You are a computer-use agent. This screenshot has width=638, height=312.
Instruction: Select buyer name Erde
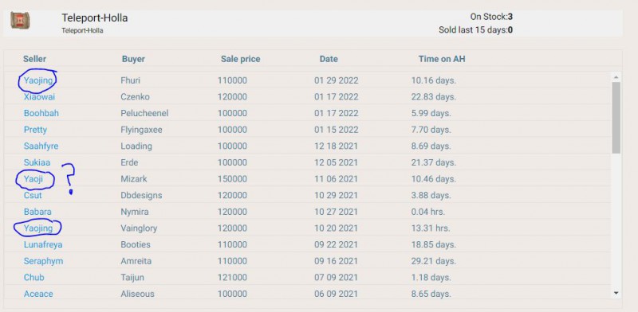[129, 162]
